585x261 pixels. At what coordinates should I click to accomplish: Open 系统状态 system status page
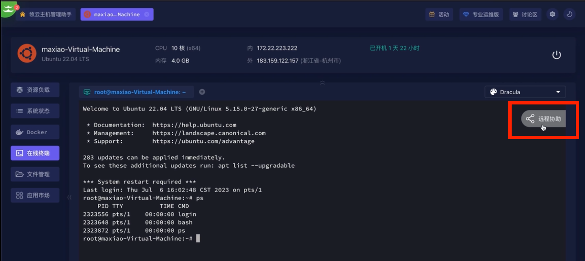[35, 111]
